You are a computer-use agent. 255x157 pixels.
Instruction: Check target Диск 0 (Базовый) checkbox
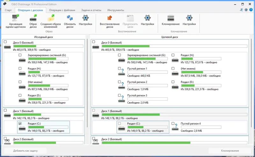coord(93,42)
